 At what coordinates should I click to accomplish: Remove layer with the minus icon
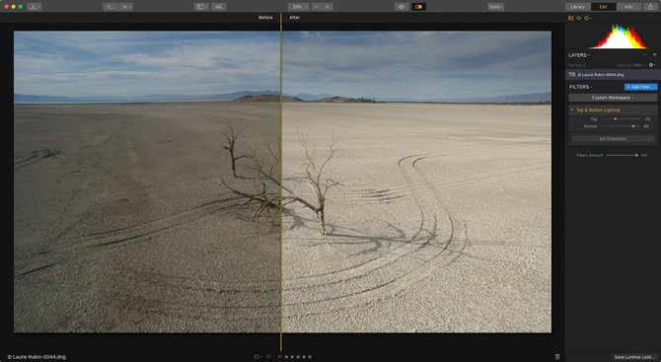pos(645,55)
